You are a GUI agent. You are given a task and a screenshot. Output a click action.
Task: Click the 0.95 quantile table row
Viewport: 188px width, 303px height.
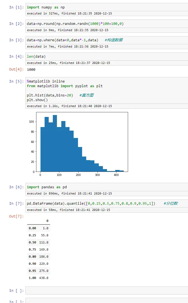[x=38, y=271]
